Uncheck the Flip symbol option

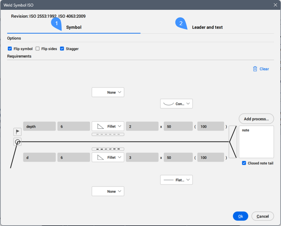click(x=10, y=49)
